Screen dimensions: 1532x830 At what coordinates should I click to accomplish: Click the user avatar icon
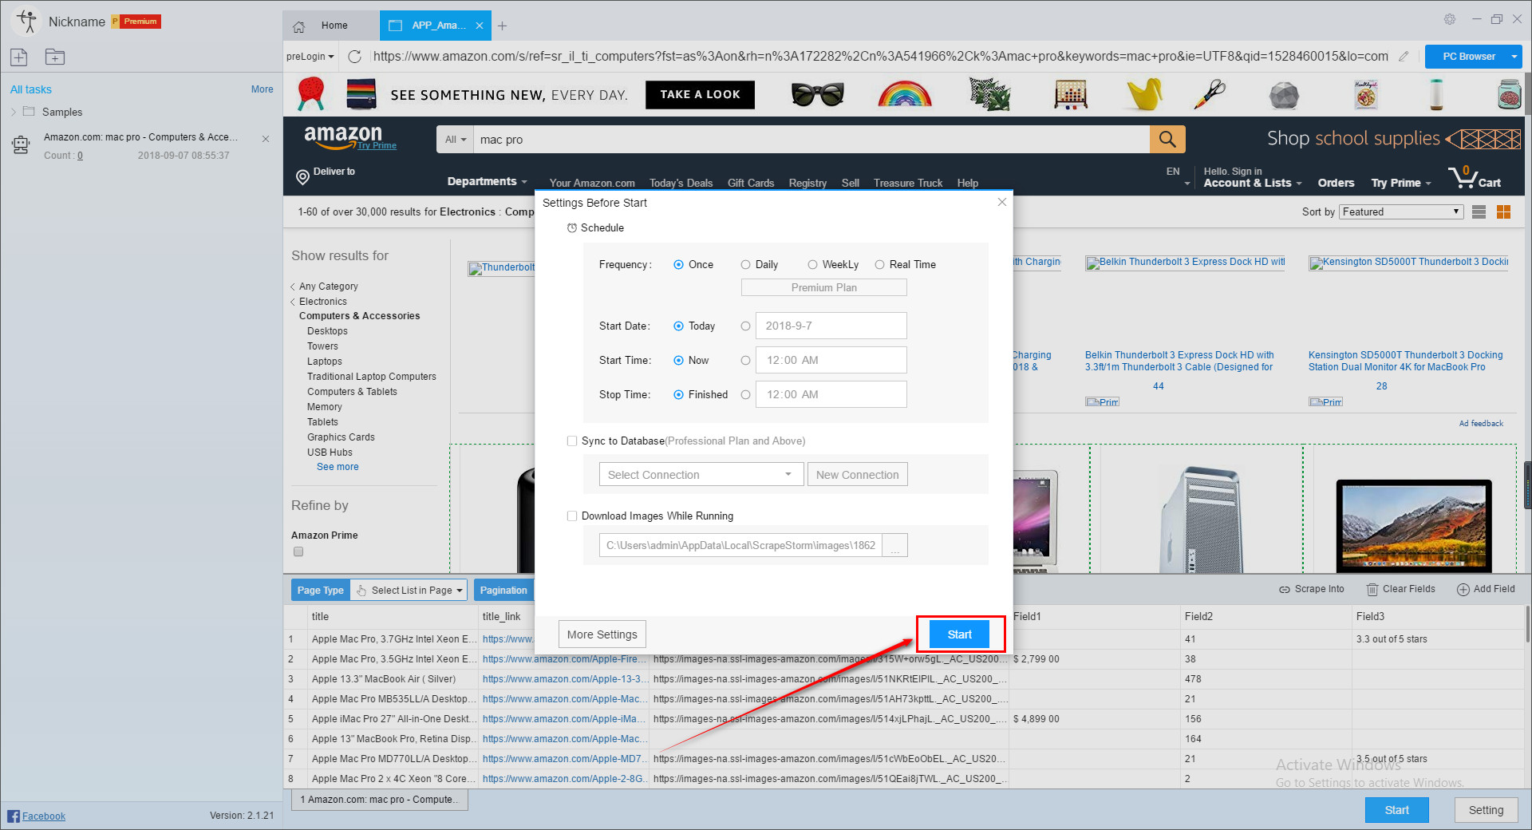tap(26, 22)
